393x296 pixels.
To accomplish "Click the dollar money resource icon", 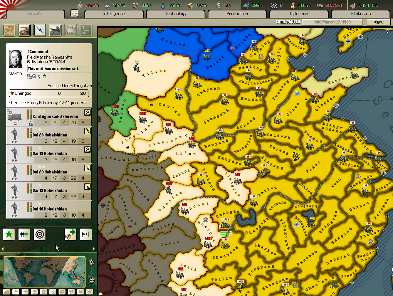I will (x=218, y=5).
